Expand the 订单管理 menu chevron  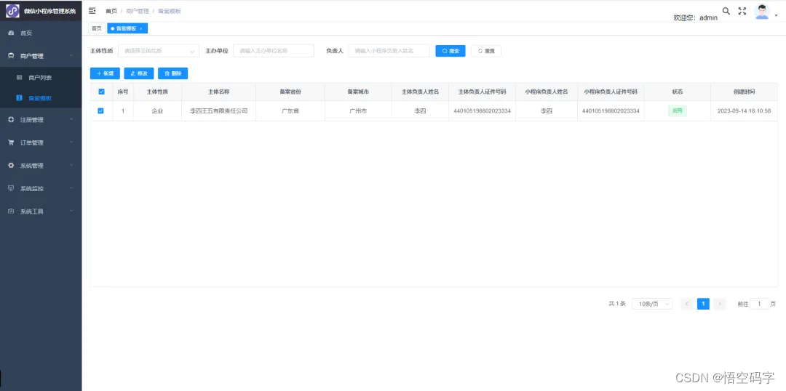71,142
